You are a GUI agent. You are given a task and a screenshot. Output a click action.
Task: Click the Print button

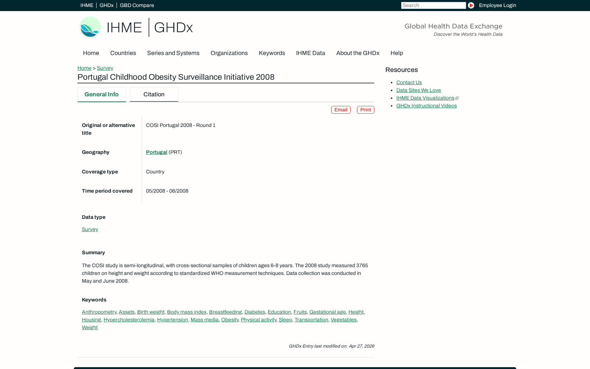[365, 110]
